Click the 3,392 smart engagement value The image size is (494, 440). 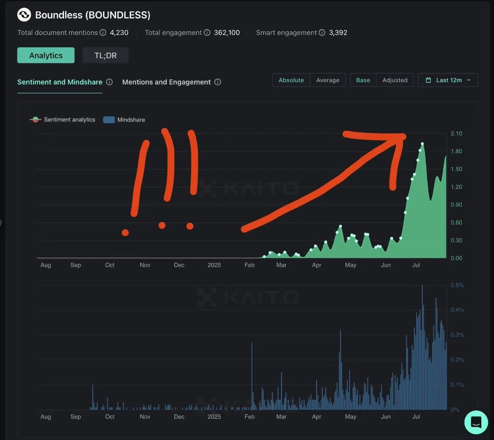tap(338, 33)
